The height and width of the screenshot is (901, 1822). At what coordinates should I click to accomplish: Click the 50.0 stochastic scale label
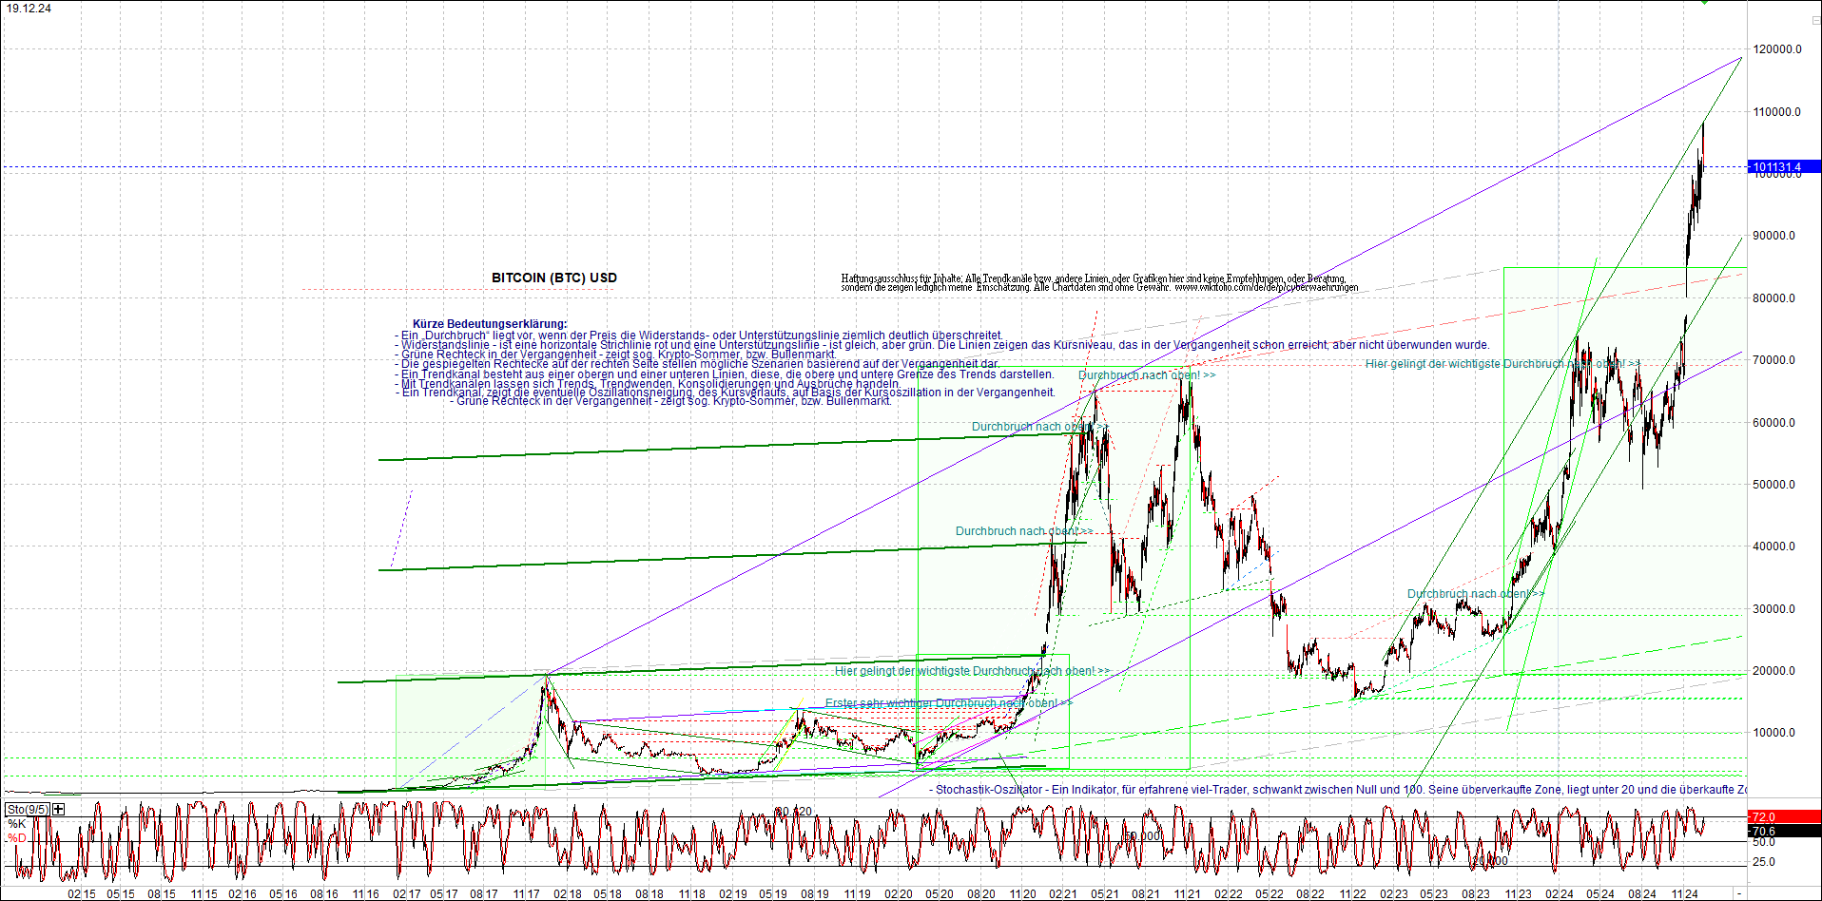[x=1764, y=842]
